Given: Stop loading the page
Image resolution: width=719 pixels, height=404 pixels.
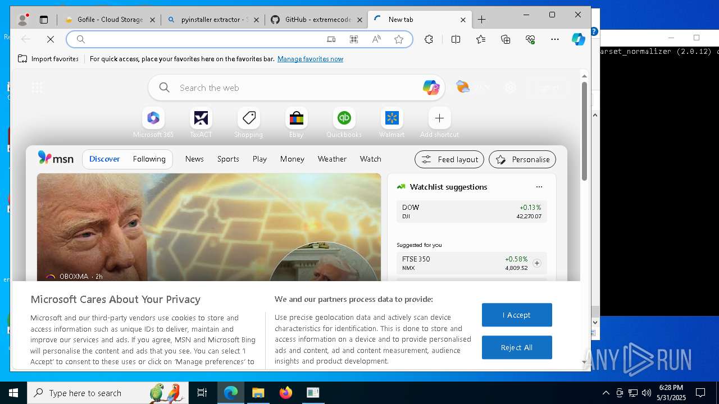Looking at the screenshot, I should pos(50,39).
